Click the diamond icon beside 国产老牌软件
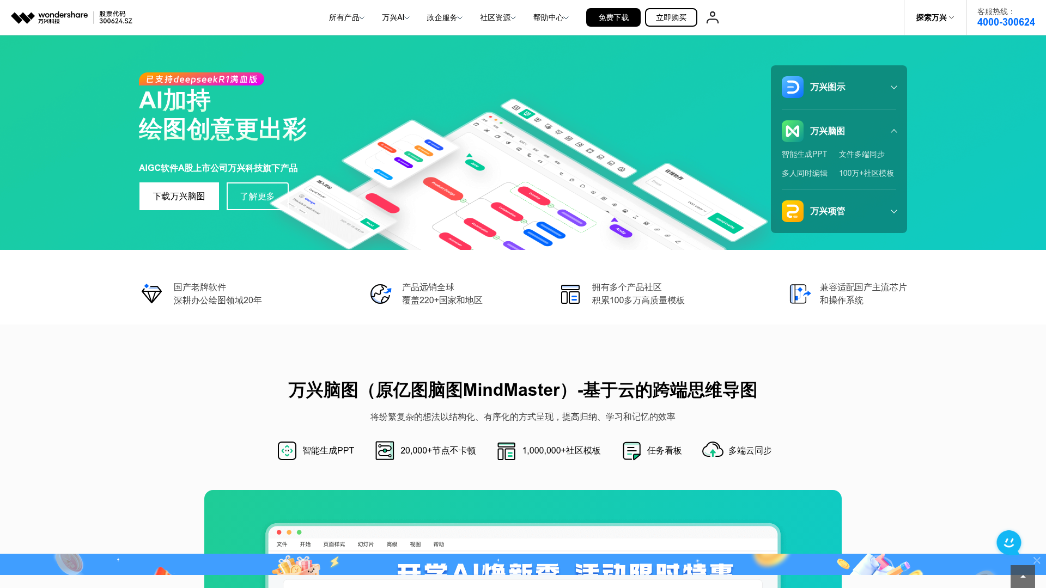This screenshot has width=1046, height=588. tap(151, 293)
